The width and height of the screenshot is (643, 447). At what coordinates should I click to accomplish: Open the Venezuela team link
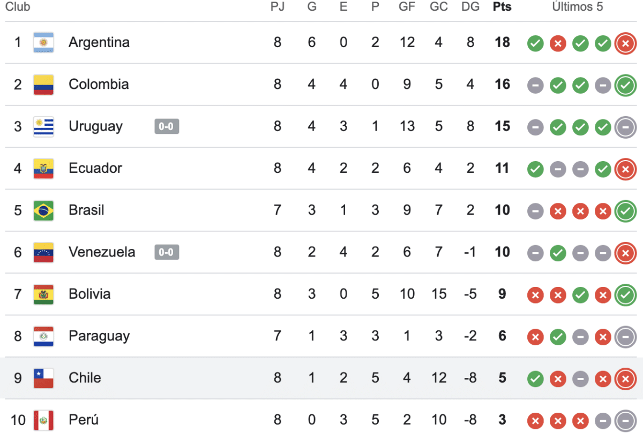point(102,252)
